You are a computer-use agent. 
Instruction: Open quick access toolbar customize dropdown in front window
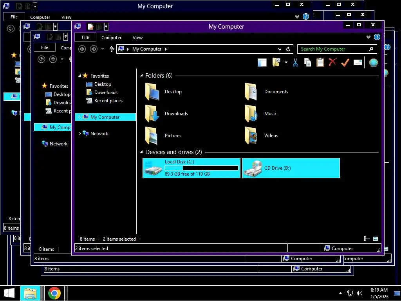(106, 26)
